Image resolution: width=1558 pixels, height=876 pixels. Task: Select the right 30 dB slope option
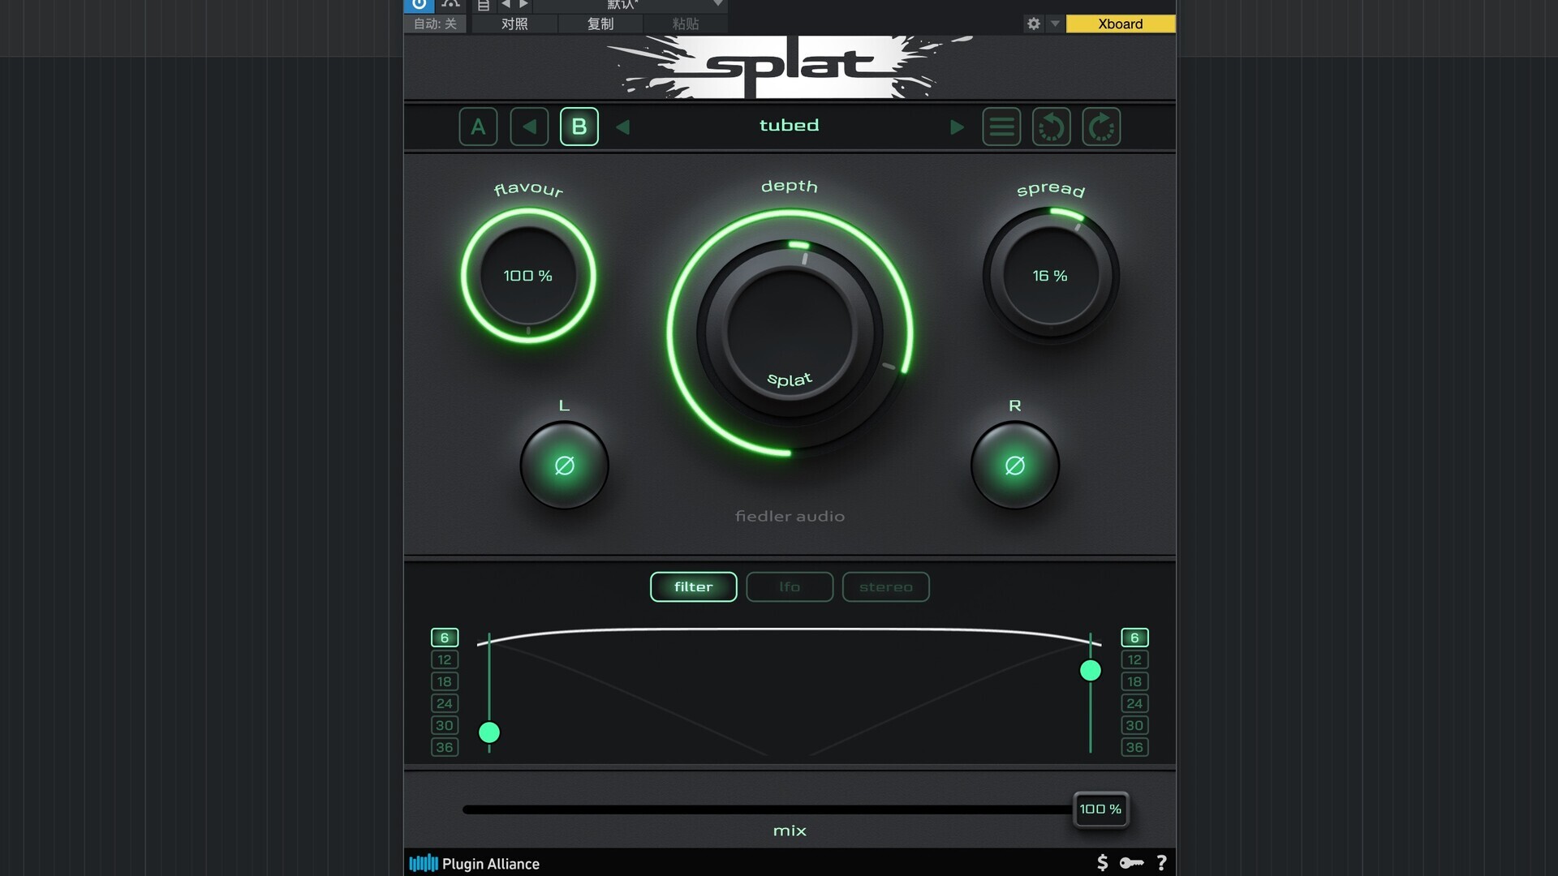tap(1134, 725)
